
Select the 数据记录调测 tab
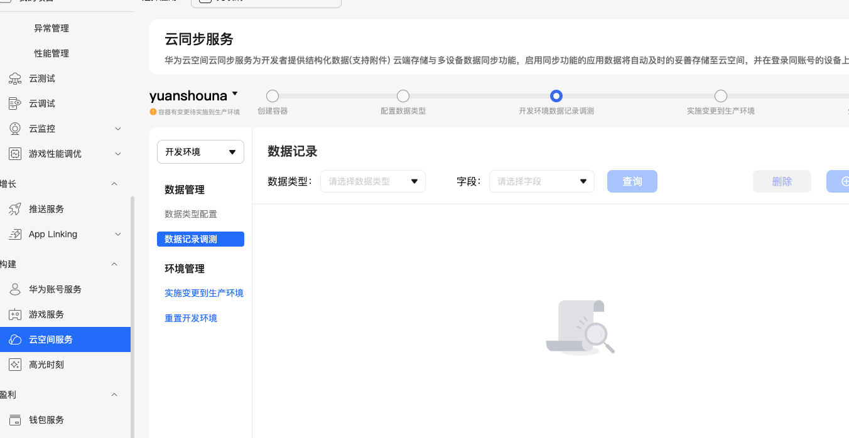coord(200,239)
